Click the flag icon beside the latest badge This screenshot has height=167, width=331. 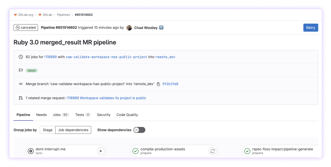coord(21,70)
